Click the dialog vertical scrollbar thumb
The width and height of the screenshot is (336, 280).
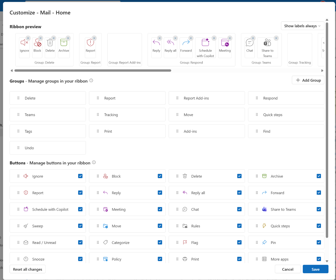click(x=327, y=130)
